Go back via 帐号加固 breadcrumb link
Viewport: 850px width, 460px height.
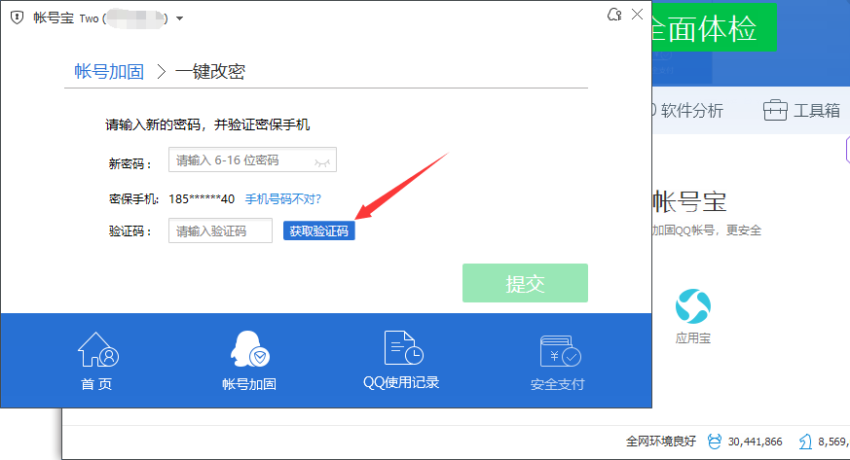pyautogui.click(x=109, y=71)
